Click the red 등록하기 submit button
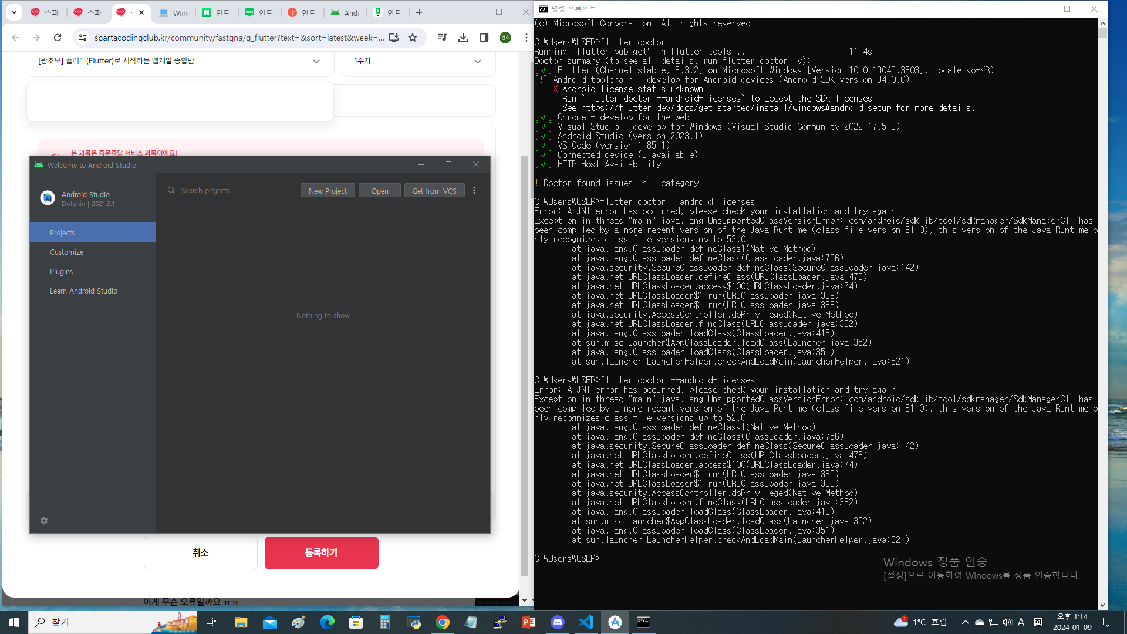1127x634 pixels. pyautogui.click(x=321, y=552)
